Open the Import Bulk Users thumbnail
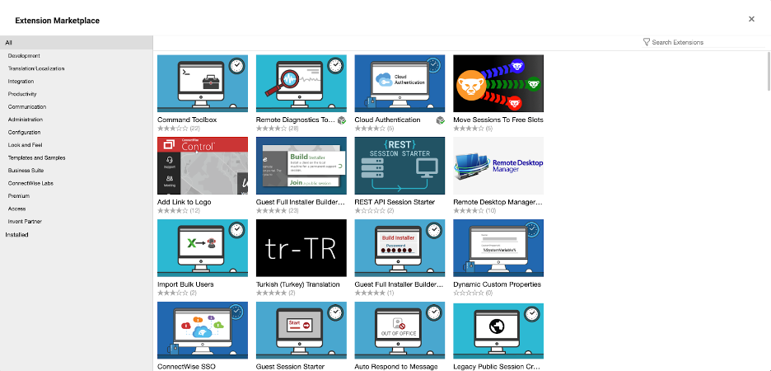 pos(203,248)
